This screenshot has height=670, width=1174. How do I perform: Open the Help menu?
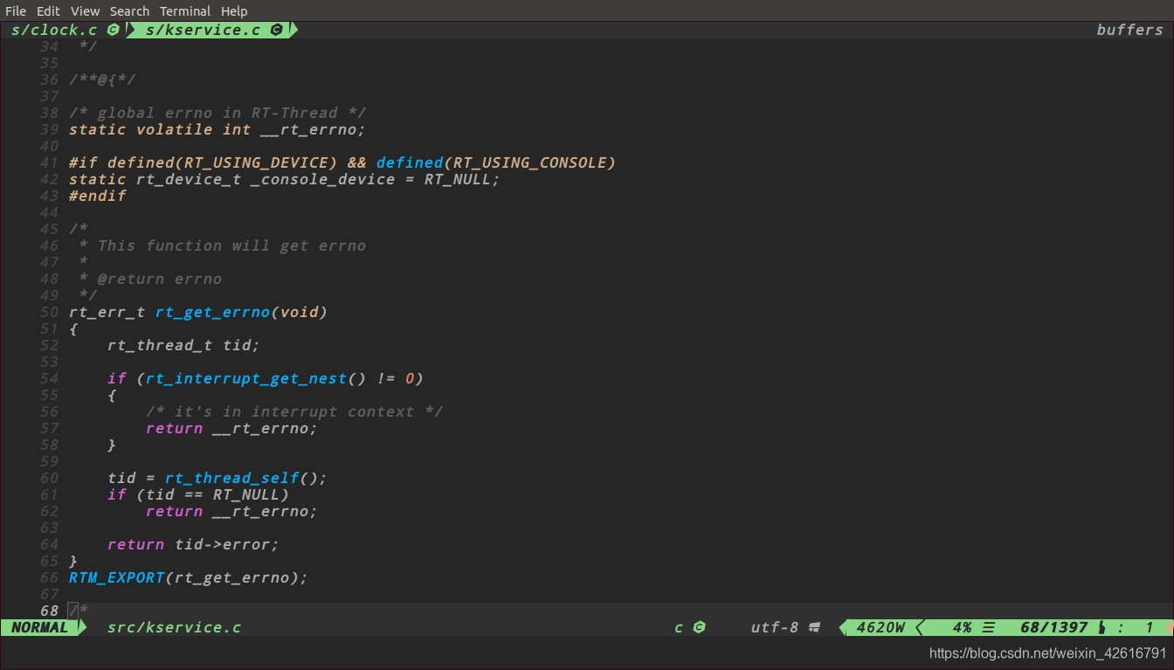pos(234,11)
